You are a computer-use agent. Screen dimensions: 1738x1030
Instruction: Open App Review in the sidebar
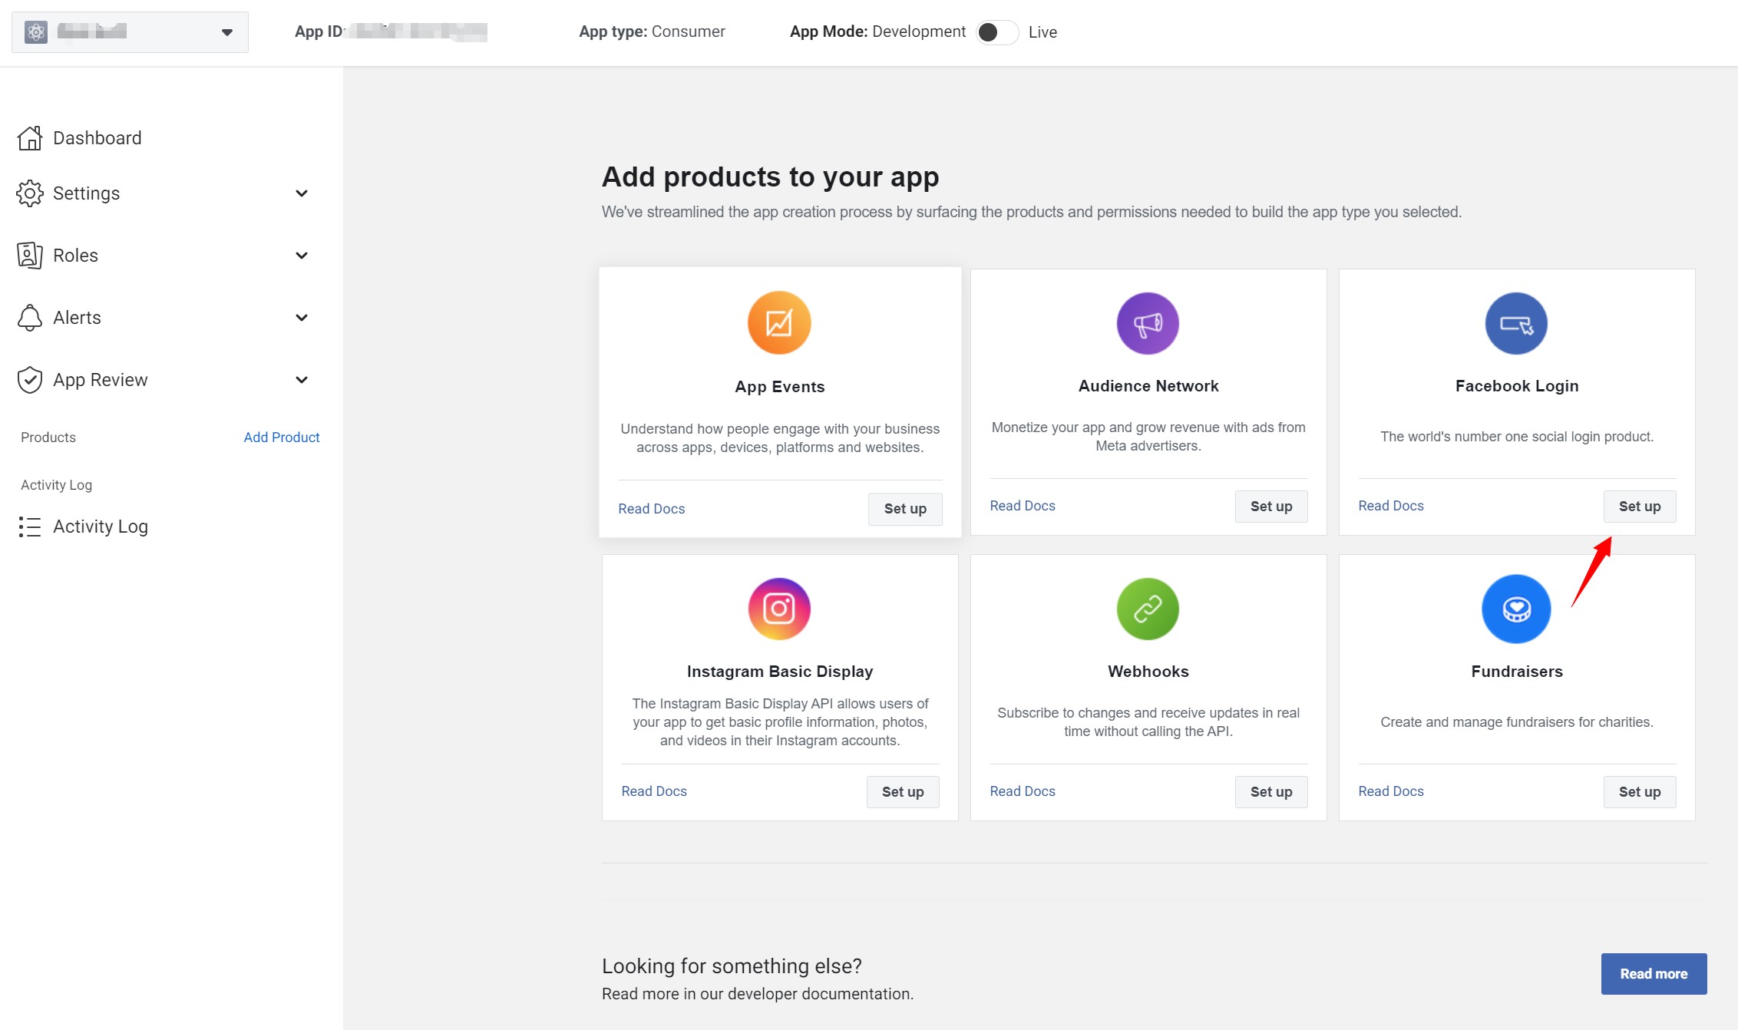(100, 380)
